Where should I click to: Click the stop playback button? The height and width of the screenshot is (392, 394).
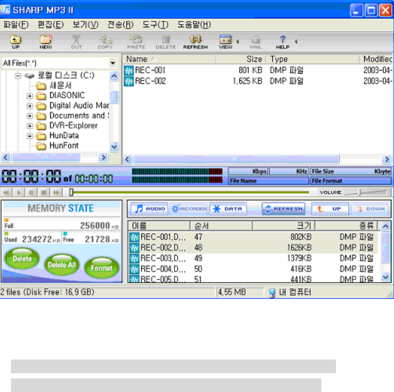click(43, 193)
